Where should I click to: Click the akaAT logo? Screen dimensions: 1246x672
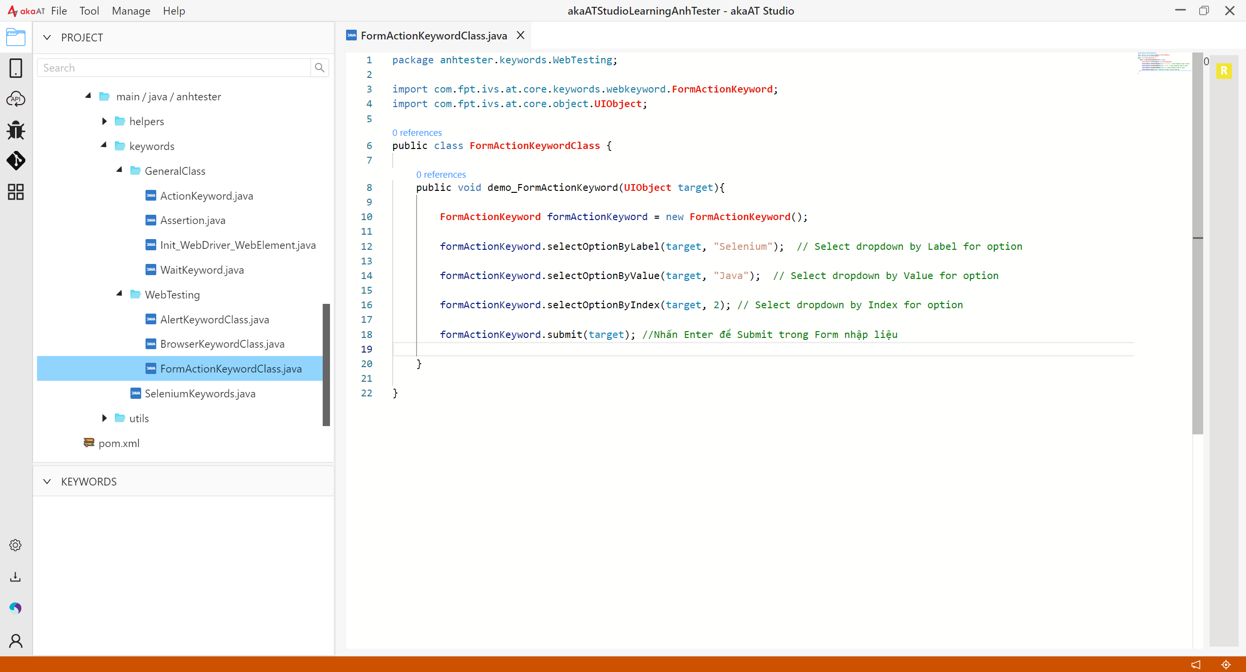(26, 11)
